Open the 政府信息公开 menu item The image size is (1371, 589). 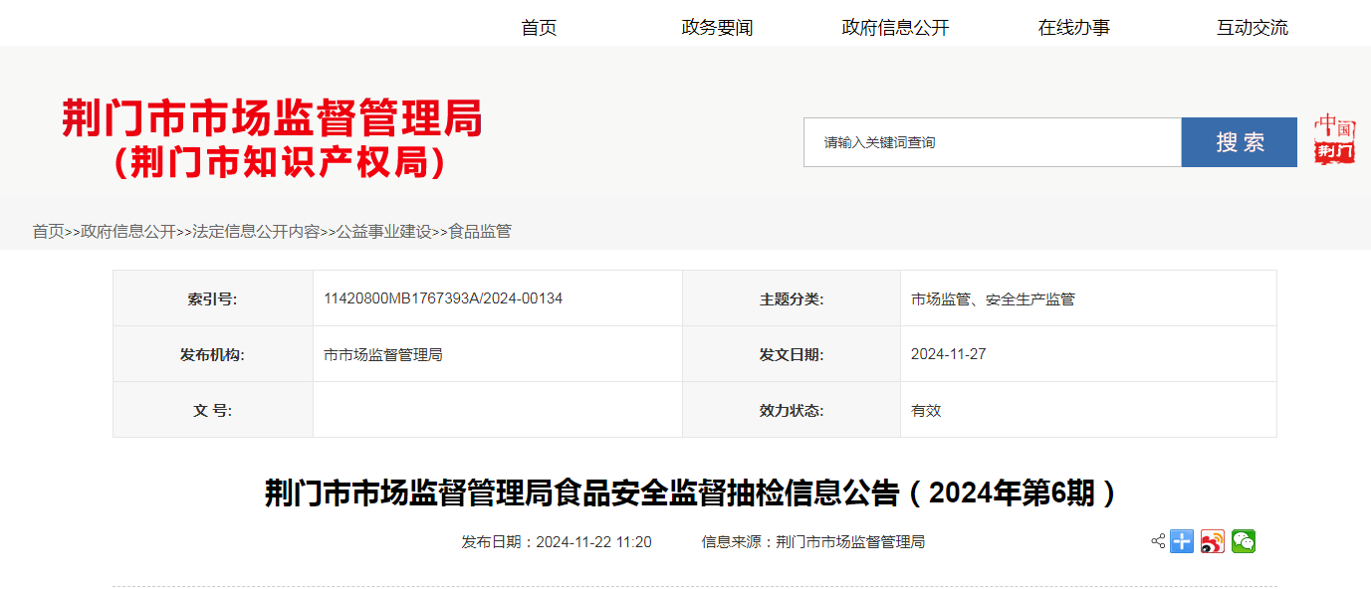pyautogui.click(x=895, y=28)
